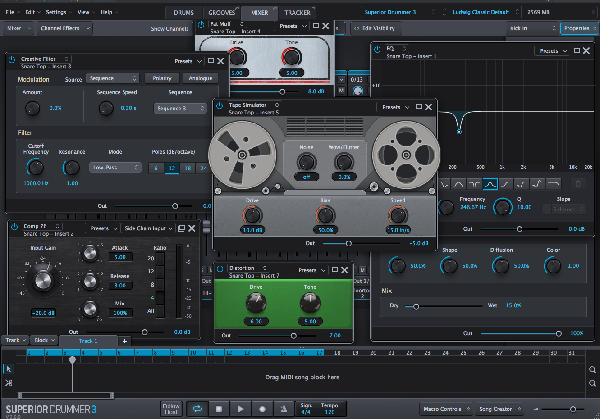This screenshot has width=600, height=419.
Task: Open the Low-Pass filter mode dropdown
Action: (x=115, y=167)
